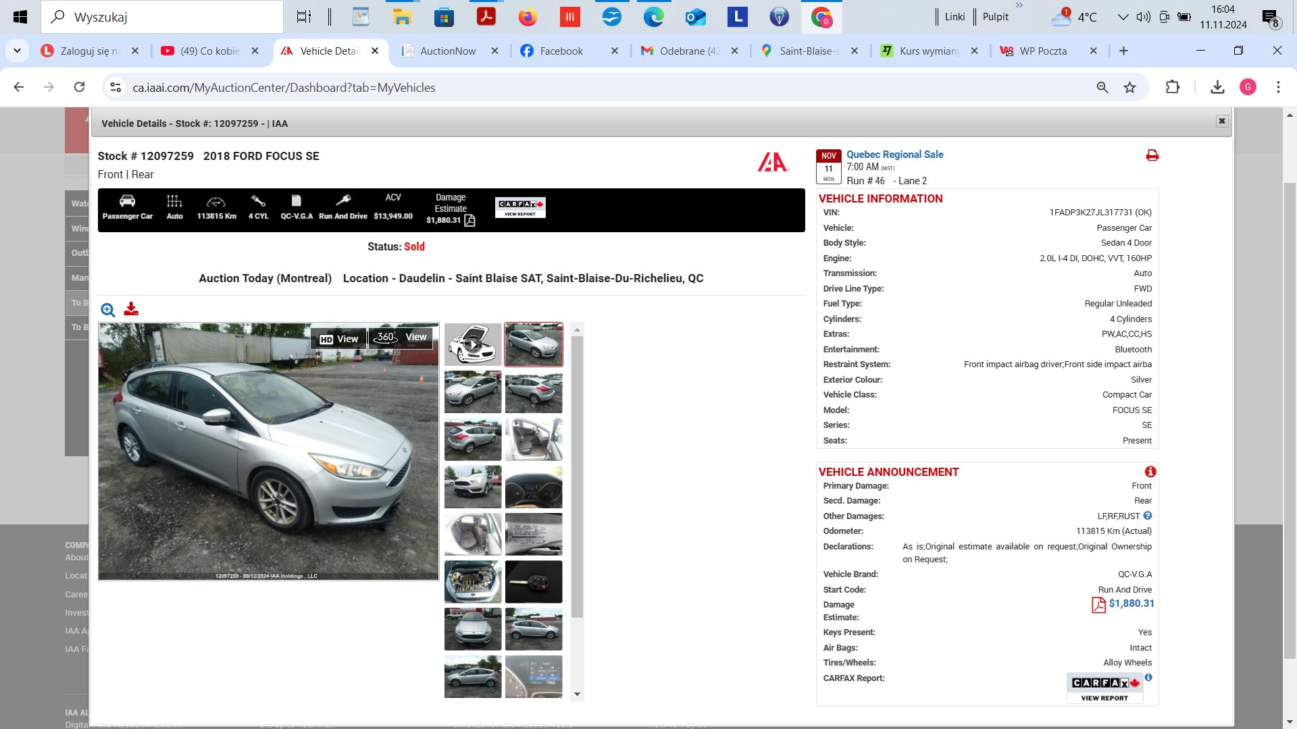Open the CARFAX report badge at bottom
The height and width of the screenshot is (729, 1297).
point(1105,688)
